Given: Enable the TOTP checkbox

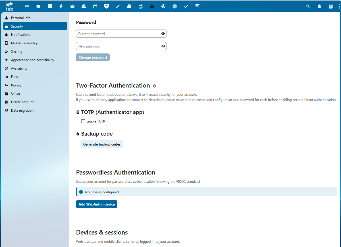Looking at the screenshot, I should (83, 121).
